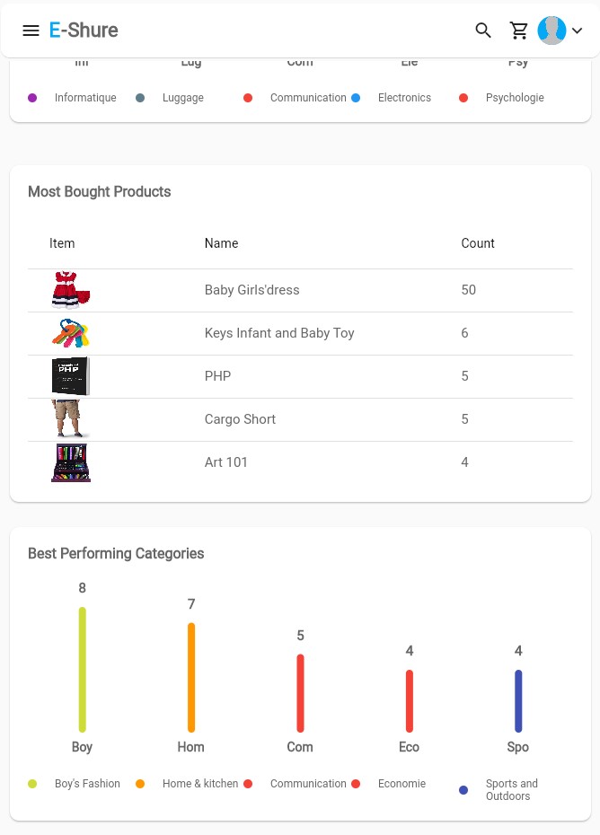
Task: Click the Electronics legend label
Action: (404, 98)
